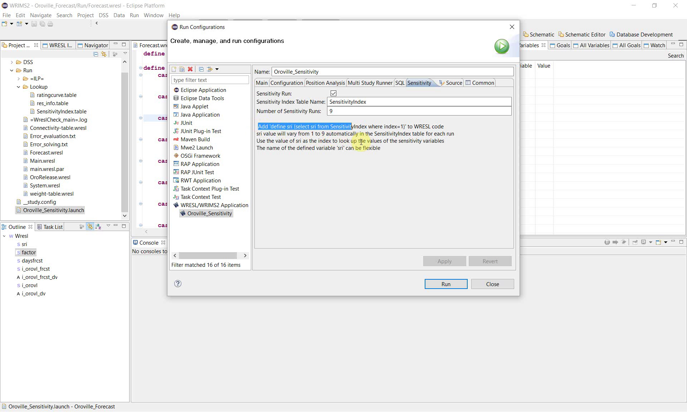Delete selected launch configuration red X

(190, 69)
